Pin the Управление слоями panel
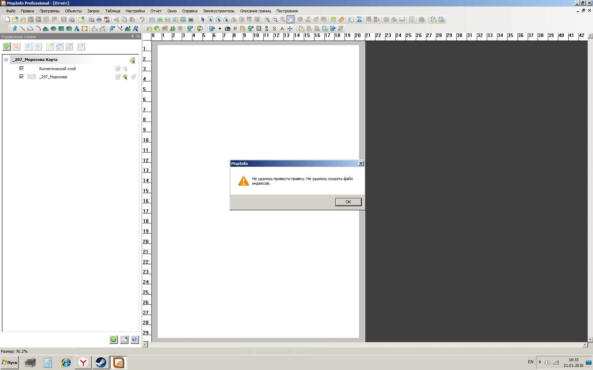Image resolution: width=593 pixels, height=370 pixels. click(133, 36)
